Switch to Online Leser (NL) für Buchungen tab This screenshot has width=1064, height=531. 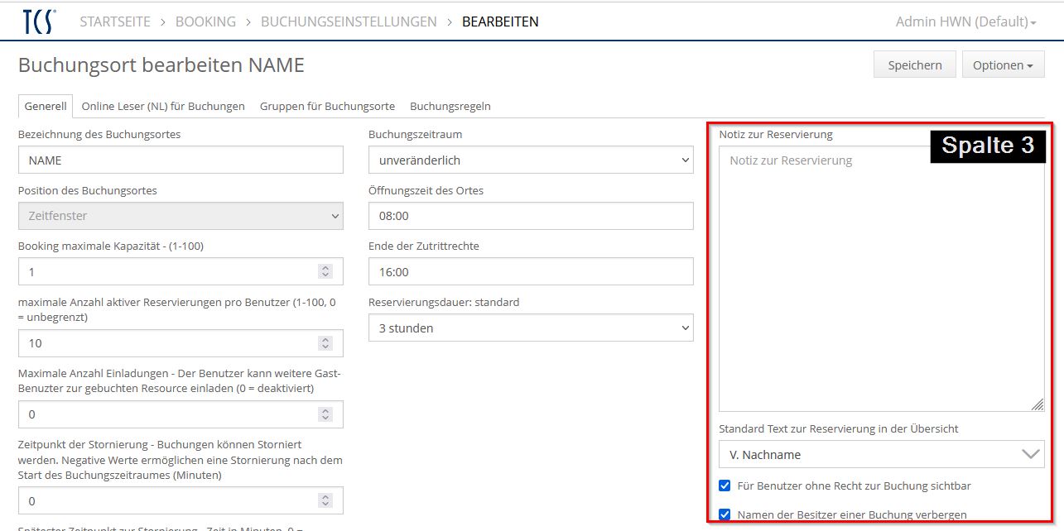(163, 106)
